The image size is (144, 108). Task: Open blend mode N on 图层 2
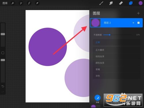tap(133, 23)
